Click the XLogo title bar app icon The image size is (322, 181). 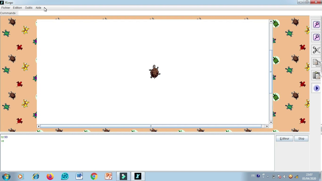tap(2, 3)
